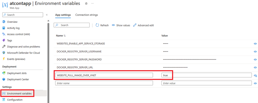Click the purple Tags icon
Viewport: 258px width, 103px height.
[x=4, y=40]
